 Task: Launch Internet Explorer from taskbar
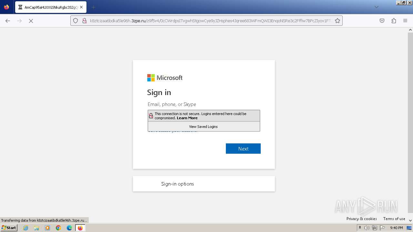[26, 228]
